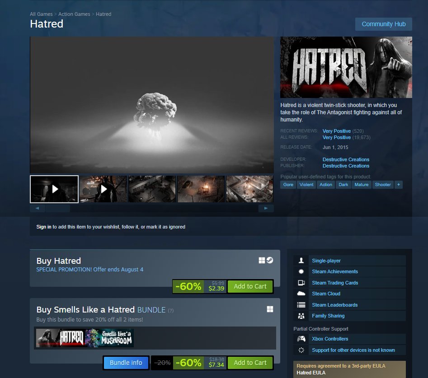This screenshot has width=428, height=378.
Task: Click Jun 1, 2015 release date
Action: tap(335, 147)
